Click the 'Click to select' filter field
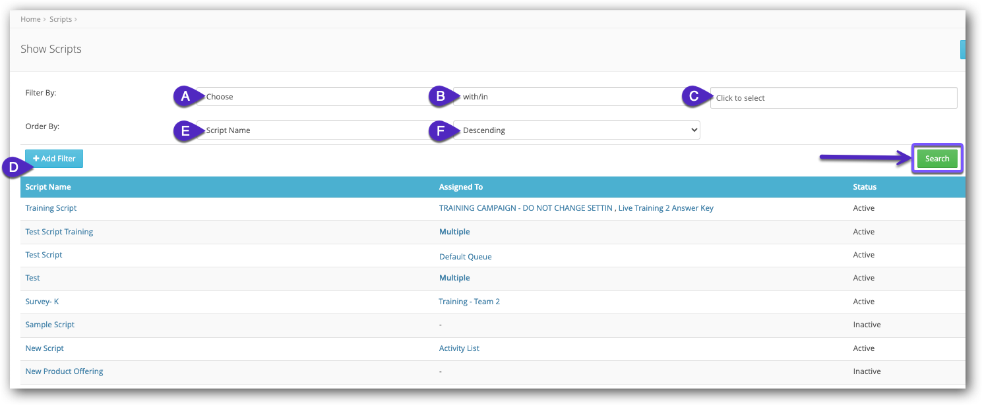982x405 pixels. tap(833, 98)
